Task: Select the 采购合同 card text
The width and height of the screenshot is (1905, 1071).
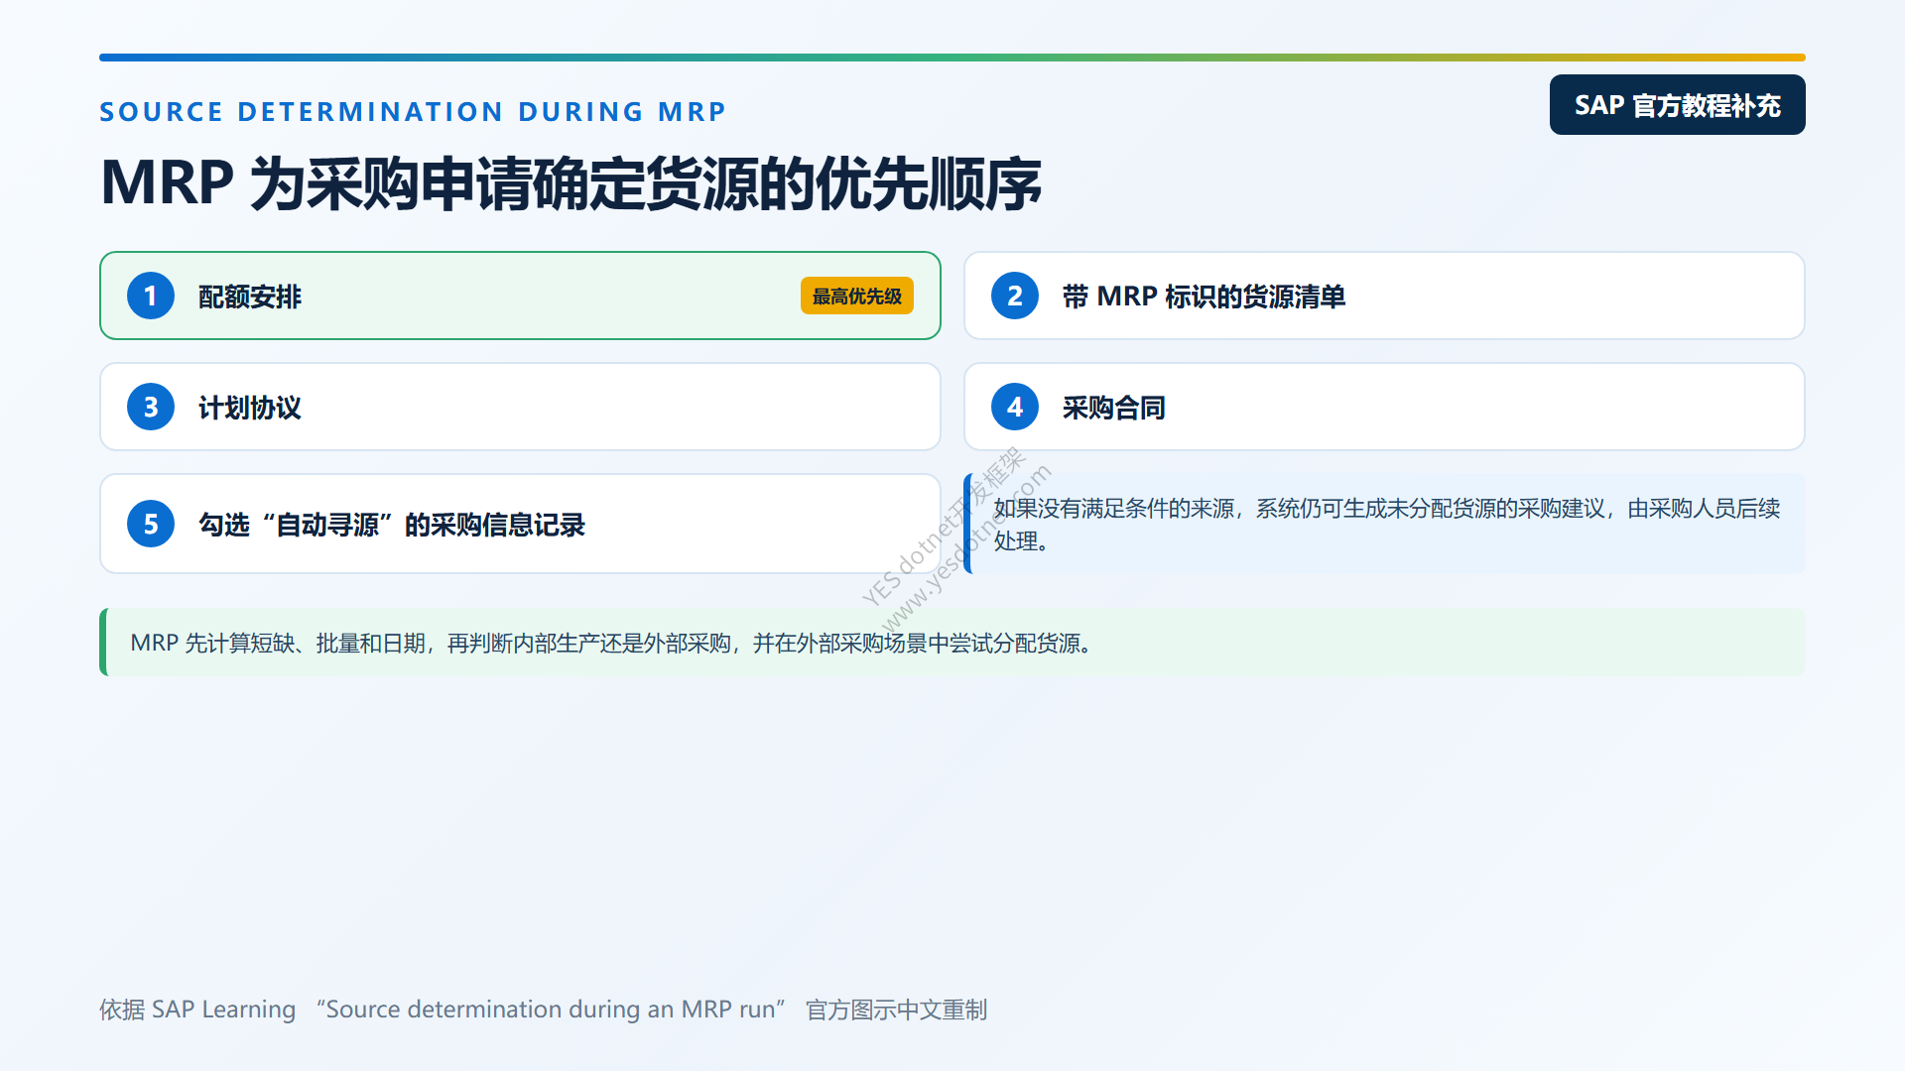Action: (1113, 408)
